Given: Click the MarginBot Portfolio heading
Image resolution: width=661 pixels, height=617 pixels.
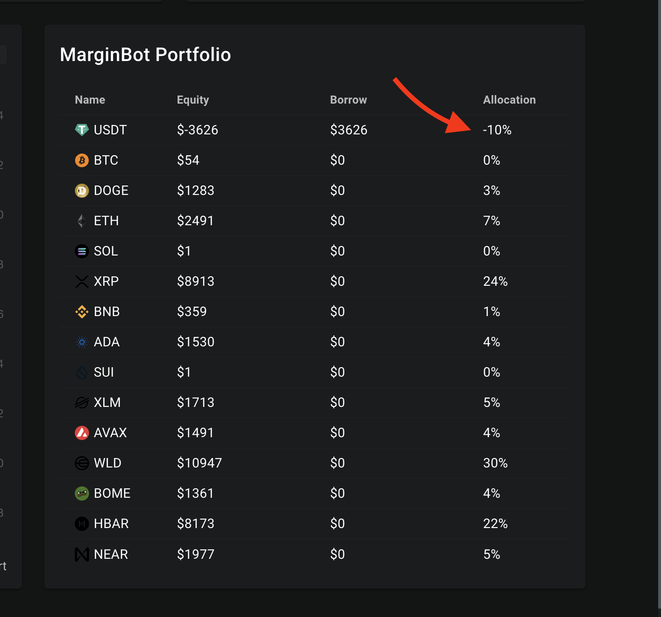Looking at the screenshot, I should point(145,55).
